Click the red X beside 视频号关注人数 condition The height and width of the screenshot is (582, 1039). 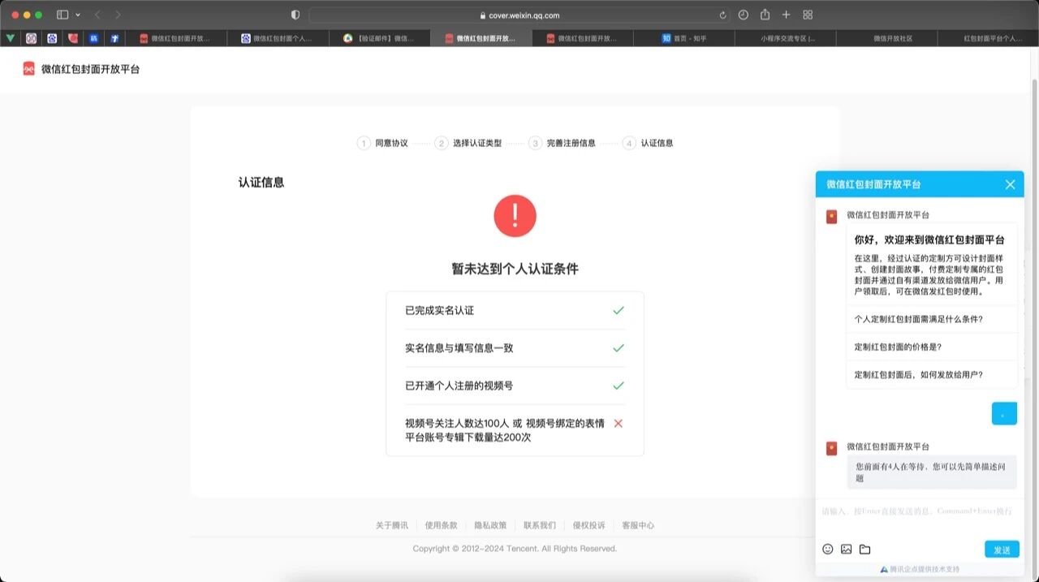tap(619, 423)
